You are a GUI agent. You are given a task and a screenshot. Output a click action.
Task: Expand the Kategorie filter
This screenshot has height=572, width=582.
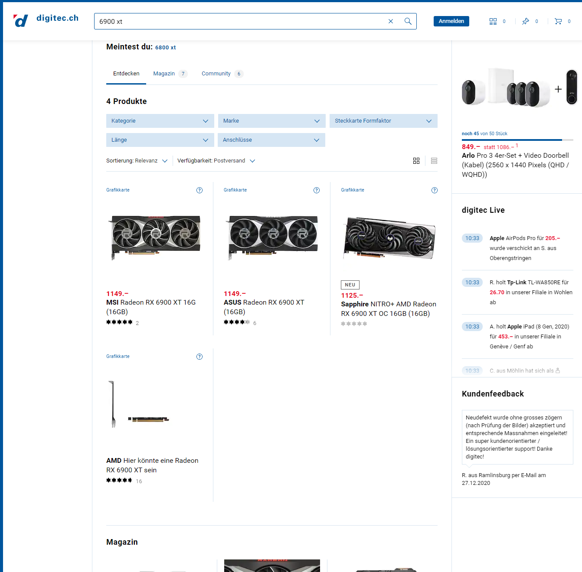pos(160,121)
